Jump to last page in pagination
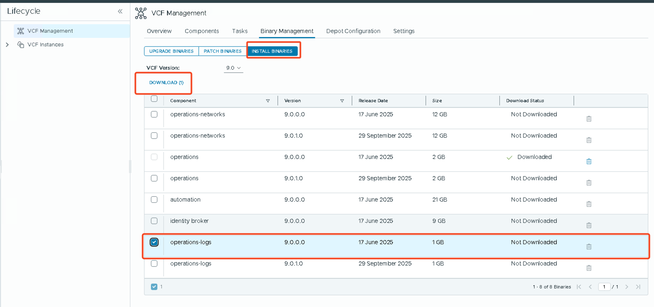The width and height of the screenshot is (654, 307). pos(638,287)
